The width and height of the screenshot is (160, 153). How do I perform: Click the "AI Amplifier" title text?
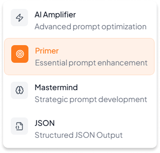pos(55,15)
